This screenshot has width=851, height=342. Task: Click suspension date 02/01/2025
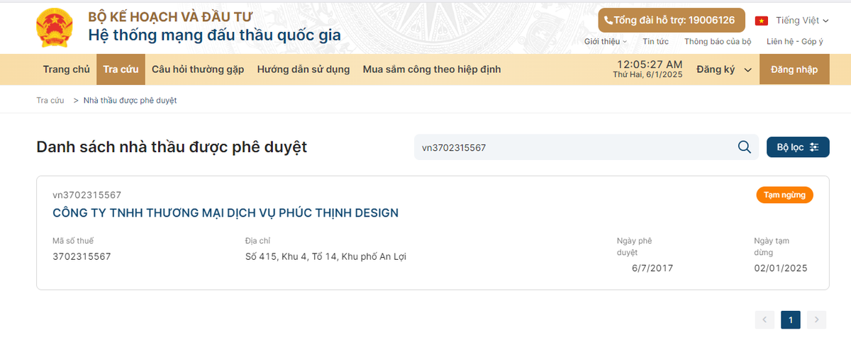coord(781,268)
